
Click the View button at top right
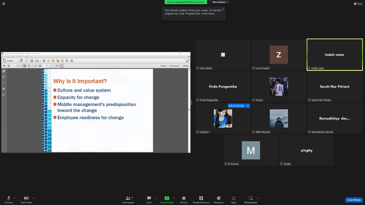click(358, 4)
